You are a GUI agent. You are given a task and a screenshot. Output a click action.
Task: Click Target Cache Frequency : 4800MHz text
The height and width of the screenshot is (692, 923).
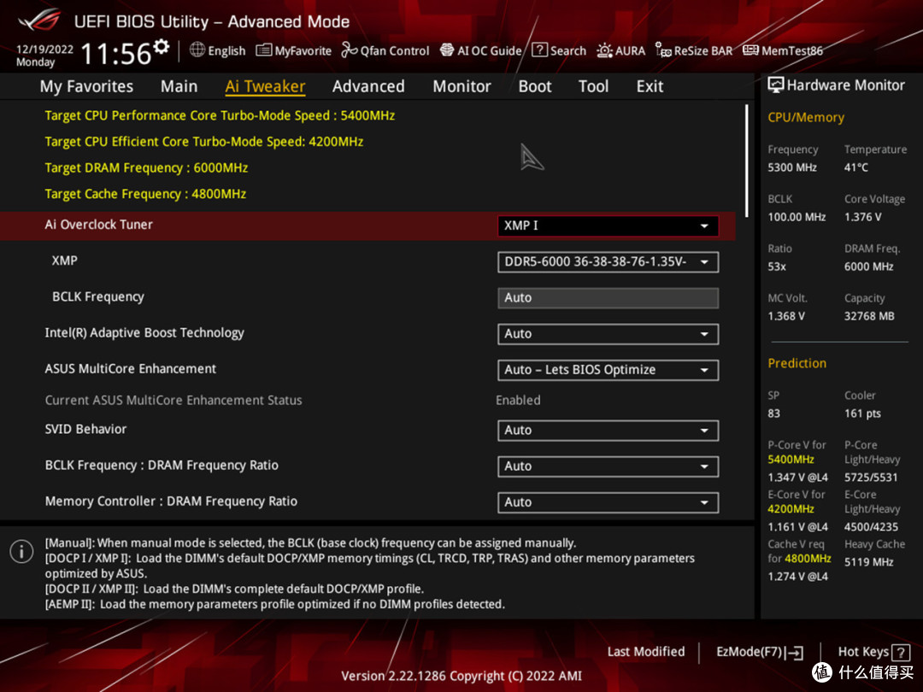(145, 194)
